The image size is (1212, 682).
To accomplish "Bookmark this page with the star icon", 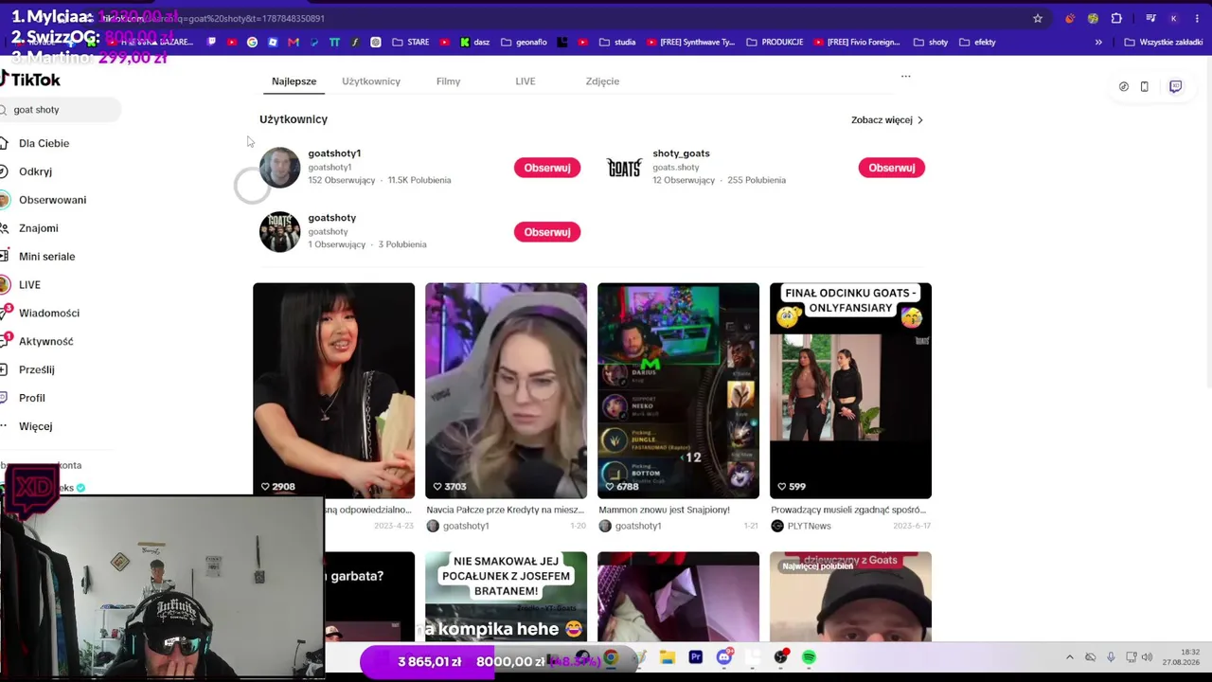I will point(1038,18).
